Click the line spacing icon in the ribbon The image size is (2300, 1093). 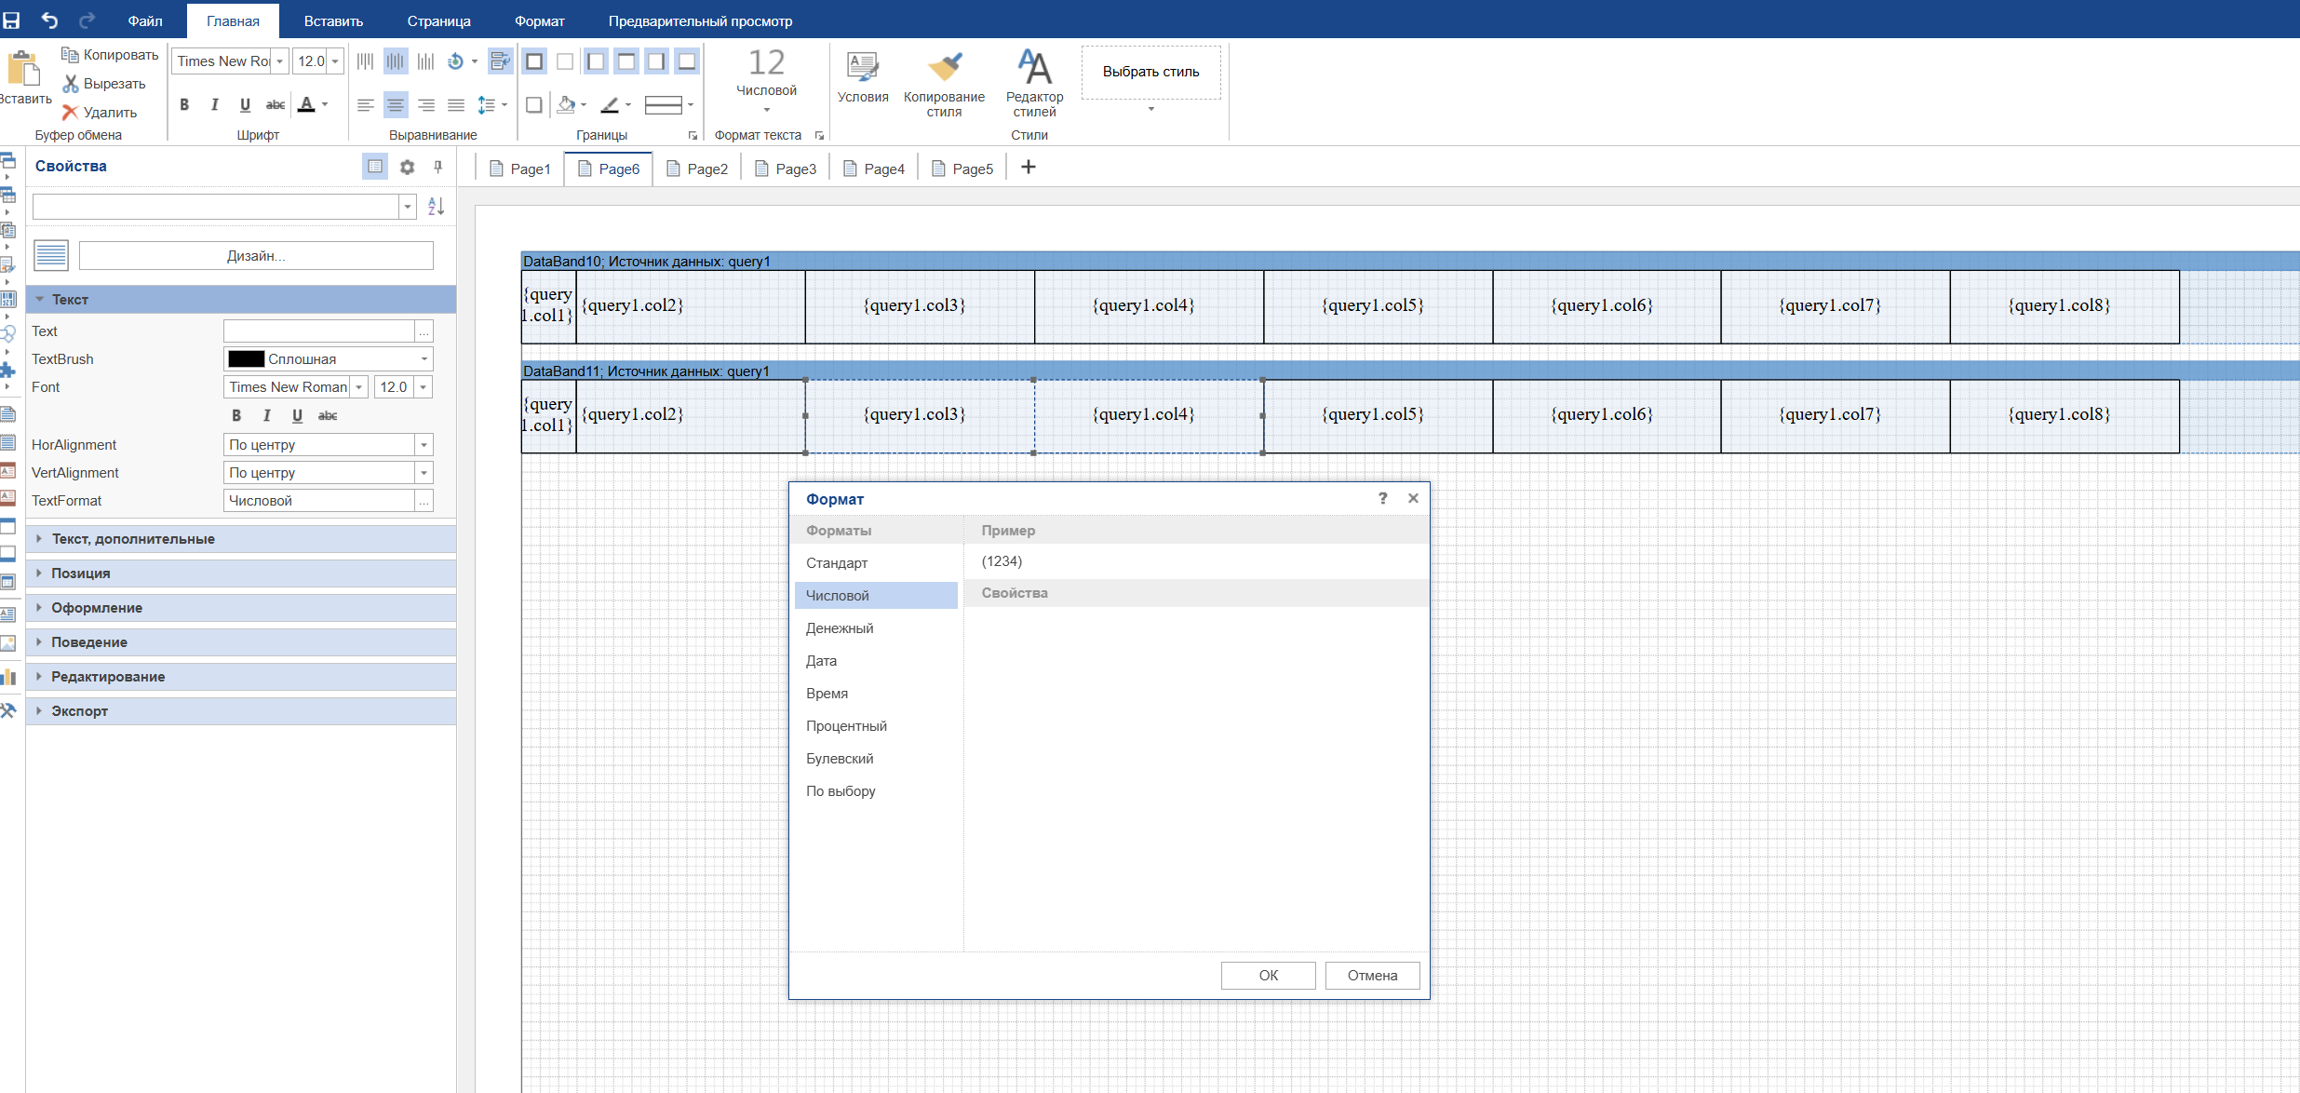click(x=486, y=104)
